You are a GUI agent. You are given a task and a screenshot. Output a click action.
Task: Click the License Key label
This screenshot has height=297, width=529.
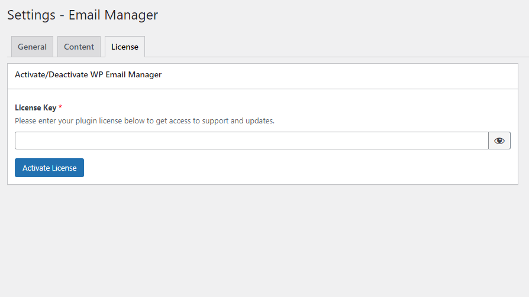36,107
